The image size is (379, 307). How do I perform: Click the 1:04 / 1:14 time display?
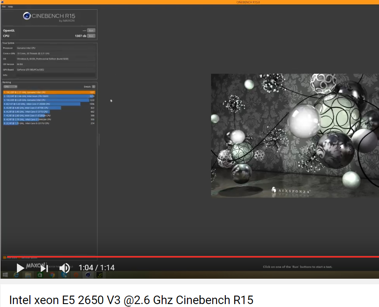point(97,268)
